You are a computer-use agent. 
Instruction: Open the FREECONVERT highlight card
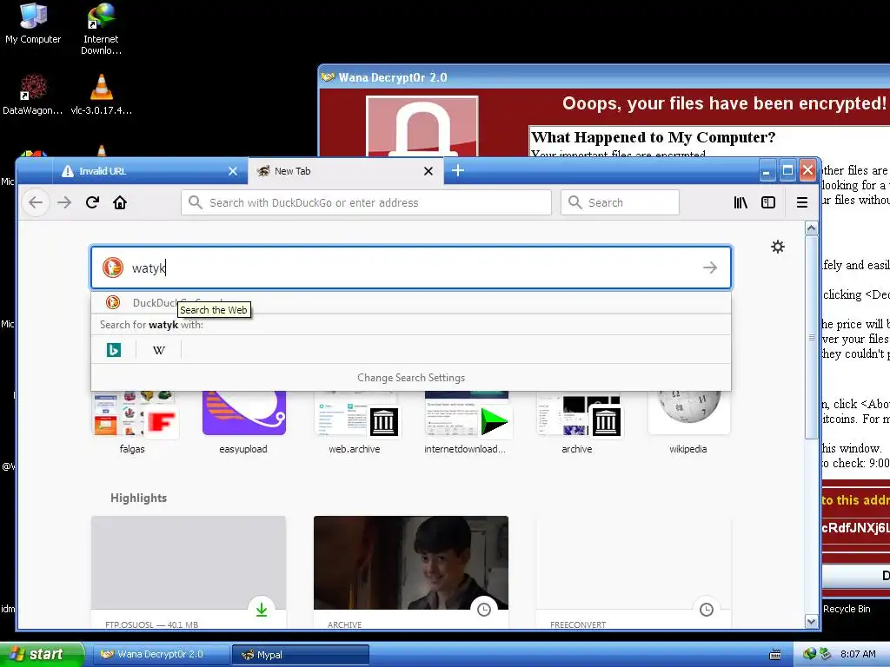[x=634, y=571]
